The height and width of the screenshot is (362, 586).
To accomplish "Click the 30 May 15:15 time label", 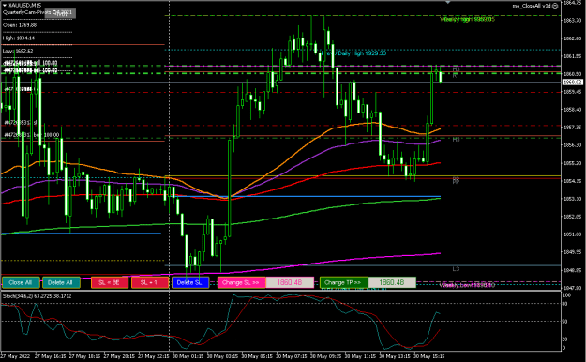I will pyautogui.click(x=429, y=356).
